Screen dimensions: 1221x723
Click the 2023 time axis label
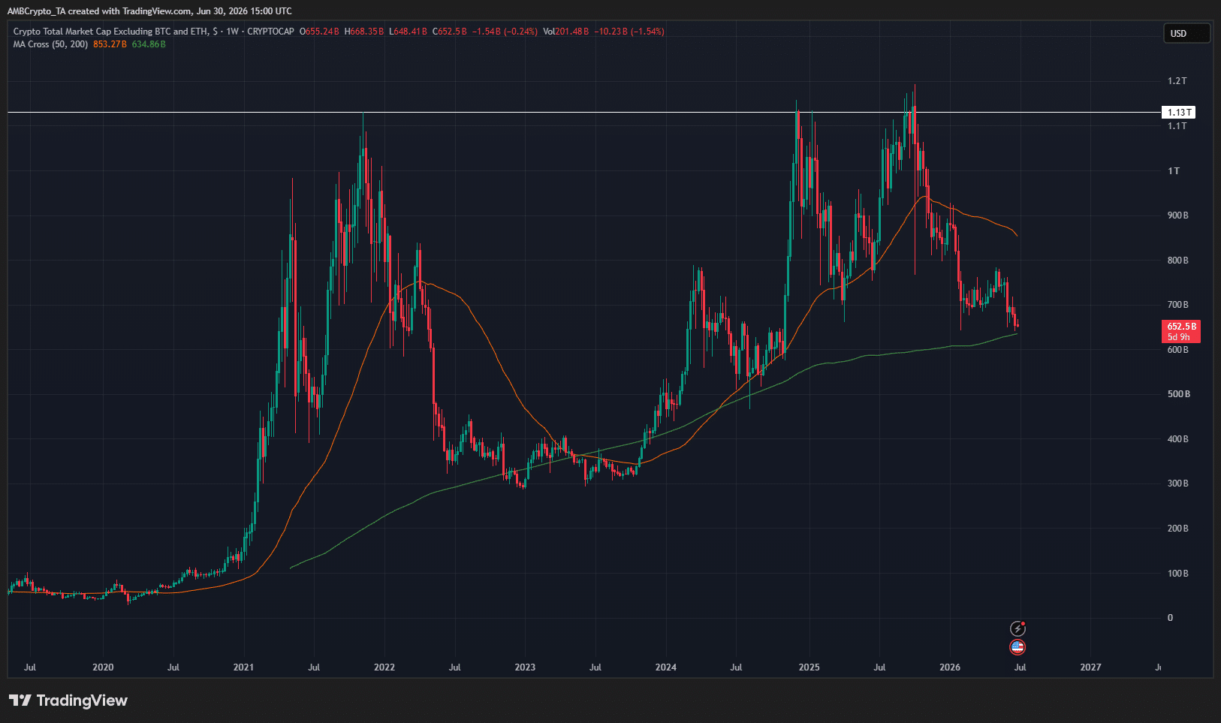pyautogui.click(x=525, y=667)
